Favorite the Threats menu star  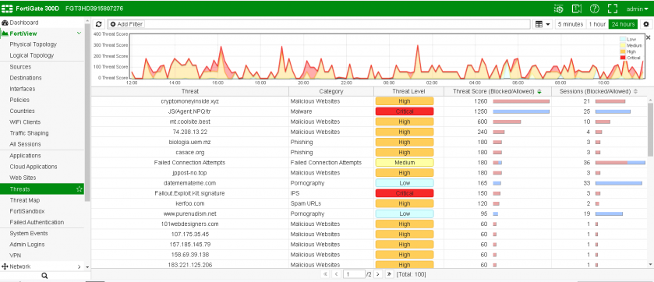[x=80, y=189]
